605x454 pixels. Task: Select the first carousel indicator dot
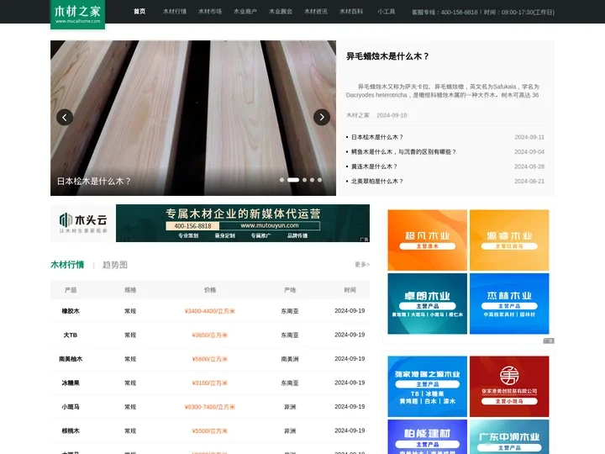click(282, 180)
